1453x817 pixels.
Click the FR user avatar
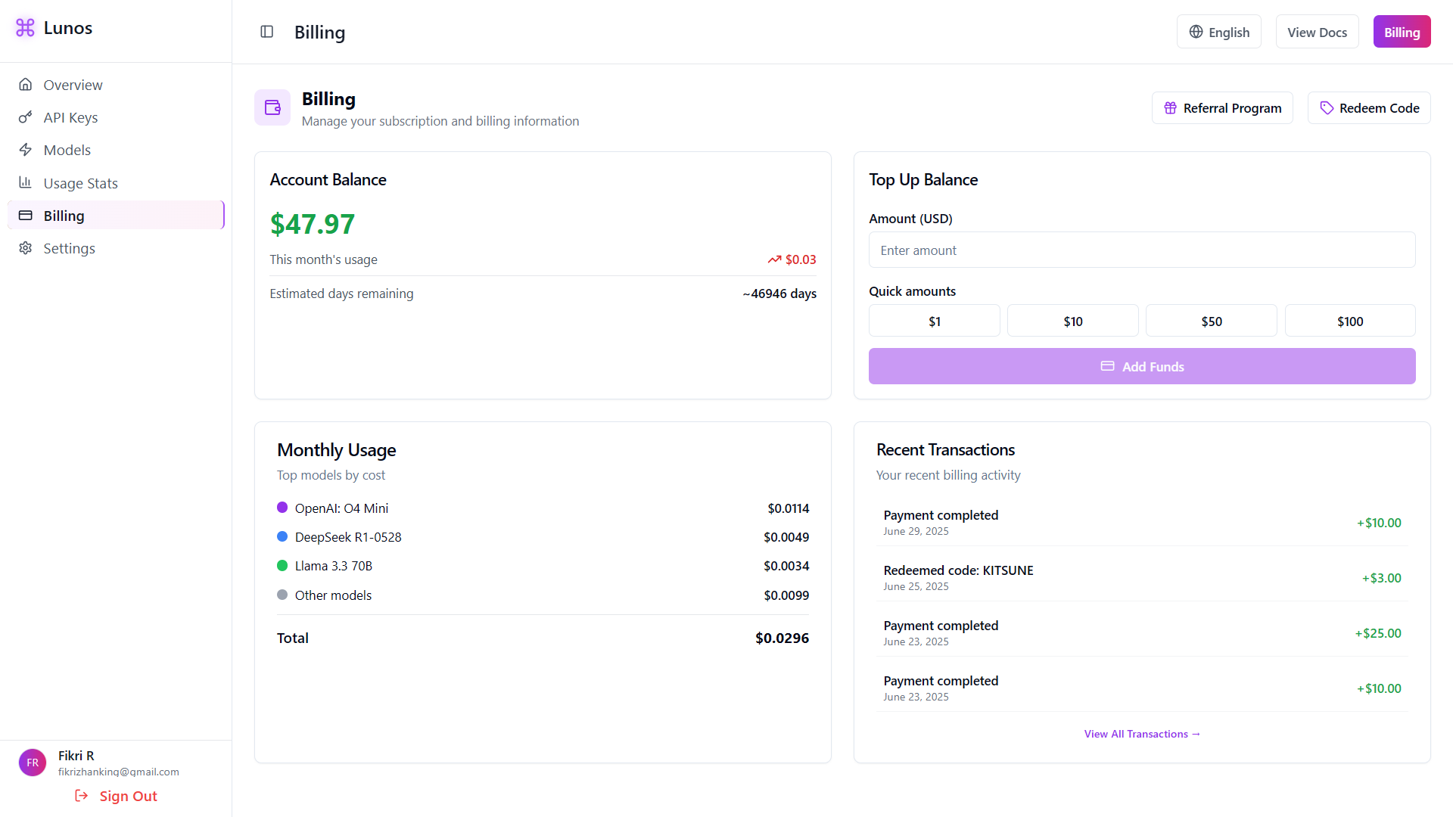33,763
